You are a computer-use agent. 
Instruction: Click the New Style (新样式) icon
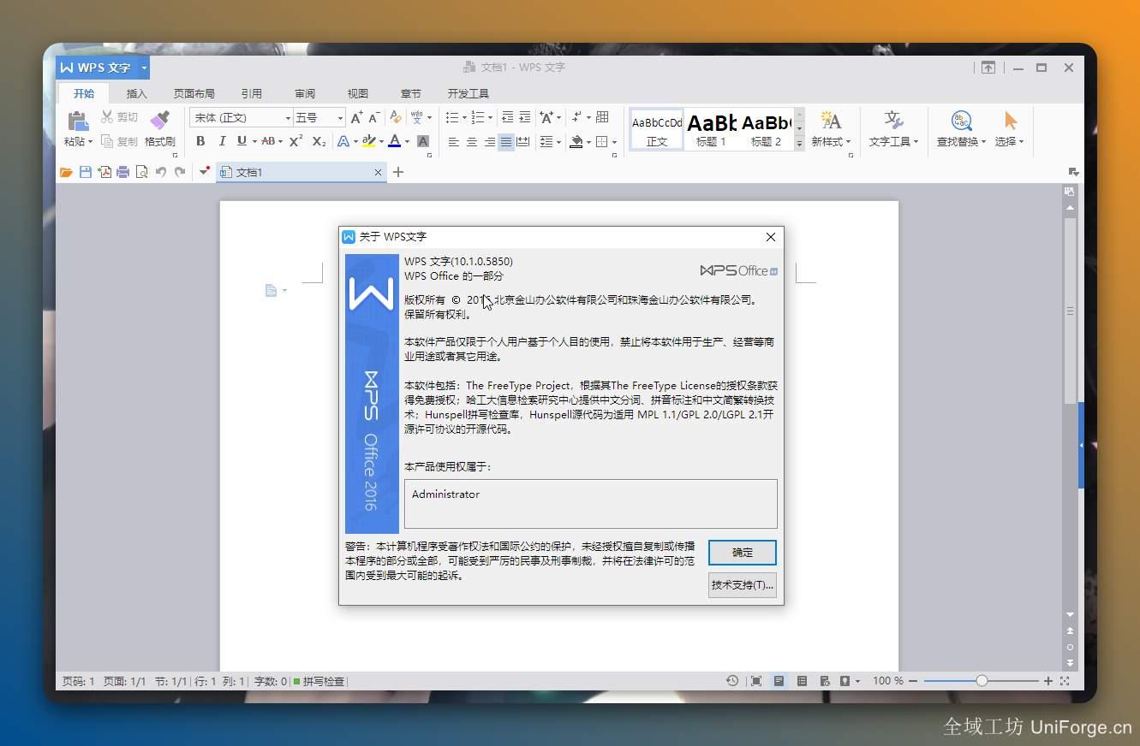pos(830,120)
